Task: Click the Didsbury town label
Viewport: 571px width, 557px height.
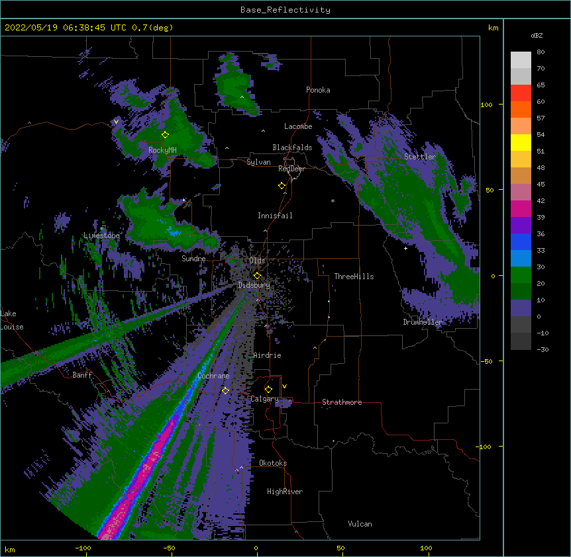Action: click(x=254, y=285)
